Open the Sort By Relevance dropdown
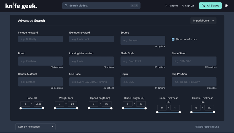The width and height of the screenshot is (234, 133). pyautogui.click(x=35, y=127)
